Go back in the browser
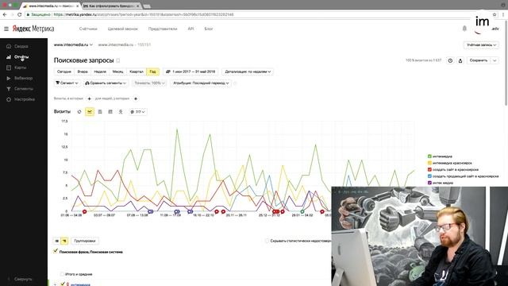This screenshot has width=508, height=286. click(x=5, y=14)
